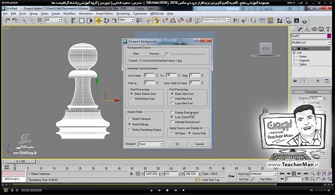Click the Devices... button
This screenshot has height=195, width=335.
coord(155,54)
